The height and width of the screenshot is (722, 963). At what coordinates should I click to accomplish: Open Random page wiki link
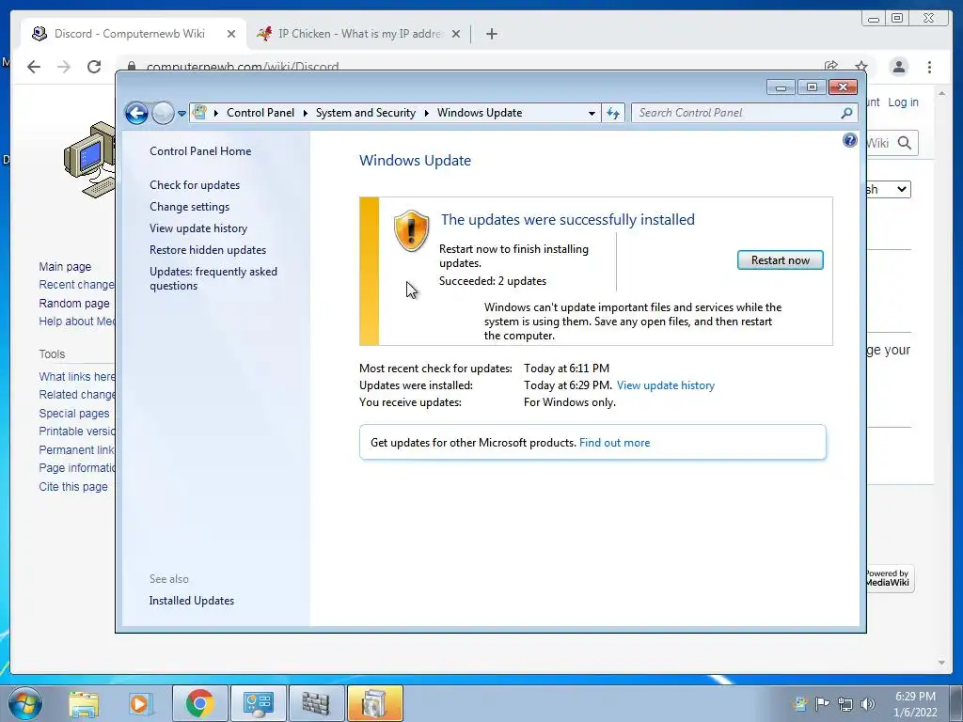click(74, 304)
